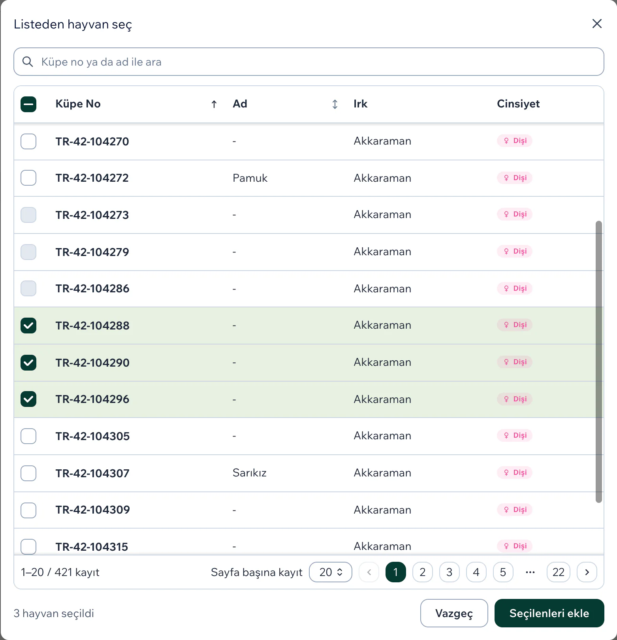The width and height of the screenshot is (617, 640).
Task: Jump to last page 22
Action: point(559,572)
